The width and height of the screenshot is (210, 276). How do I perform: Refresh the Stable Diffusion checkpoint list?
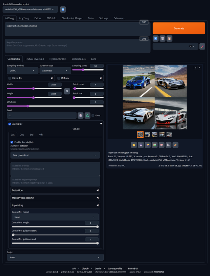point(63,9)
